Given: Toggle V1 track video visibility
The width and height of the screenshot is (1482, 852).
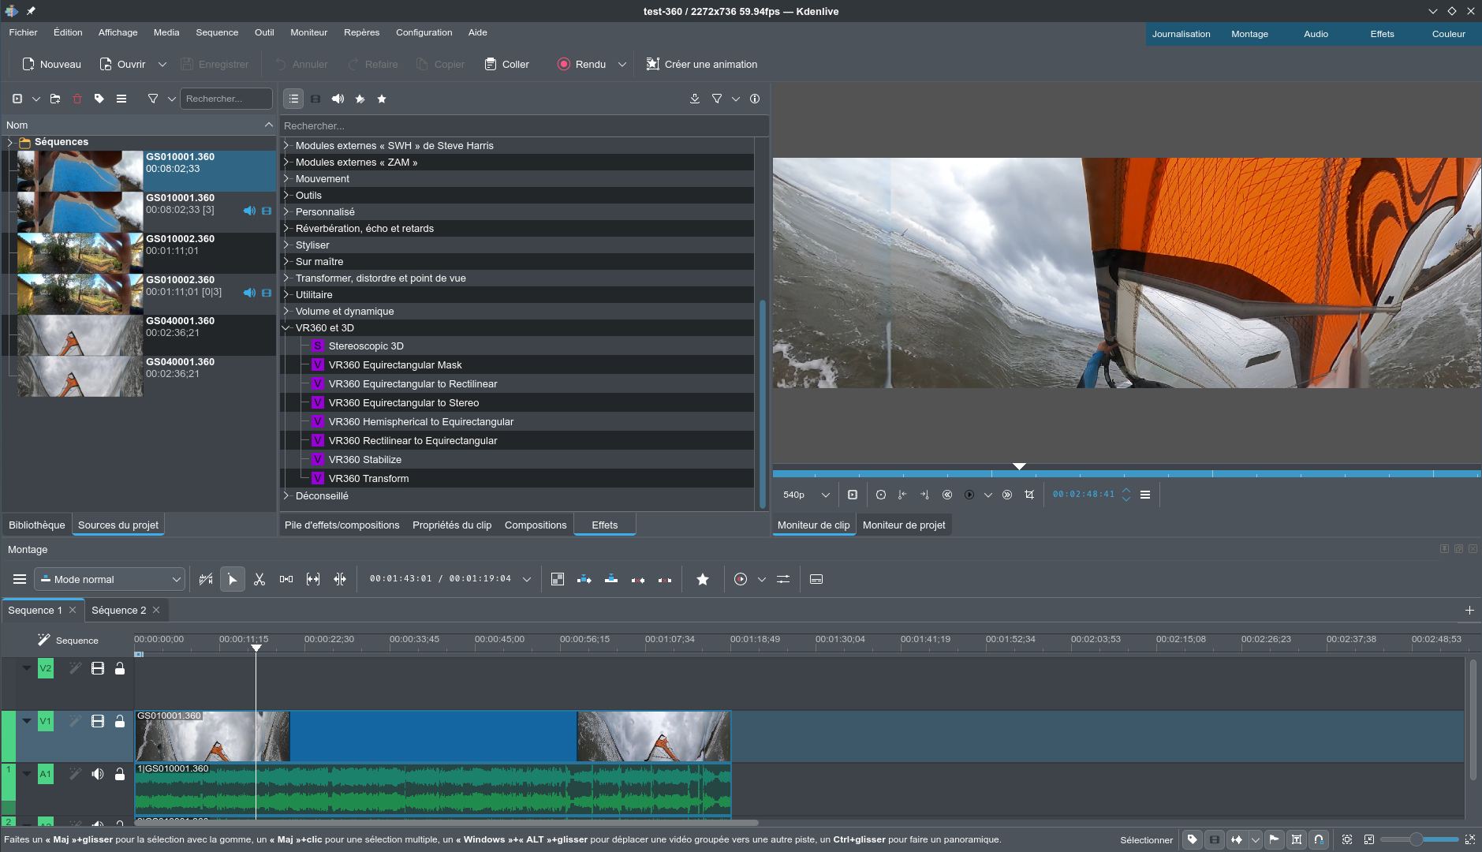Looking at the screenshot, I should [x=98, y=721].
